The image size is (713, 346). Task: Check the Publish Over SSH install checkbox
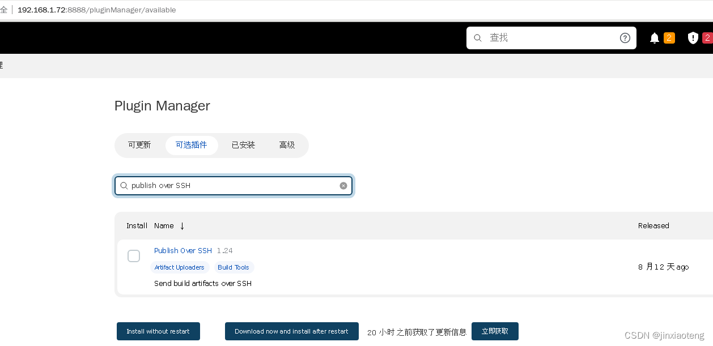pyautogui.click(x=134, y=256)
